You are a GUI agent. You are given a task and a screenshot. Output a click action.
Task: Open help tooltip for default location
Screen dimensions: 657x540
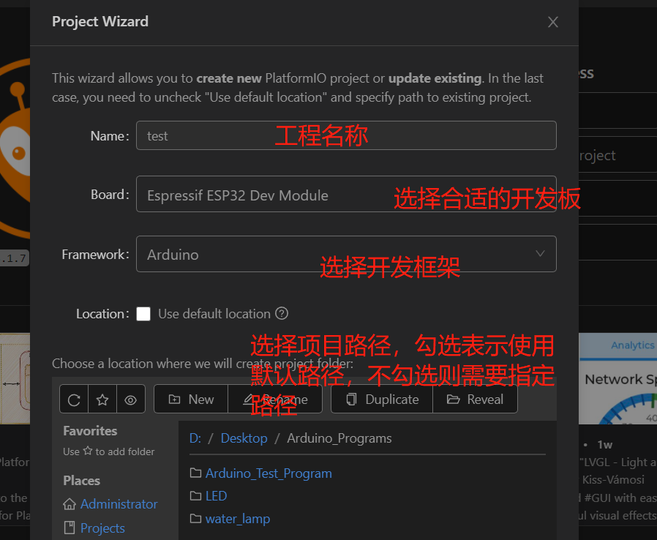pyautogui.click(x=282, y=313)
